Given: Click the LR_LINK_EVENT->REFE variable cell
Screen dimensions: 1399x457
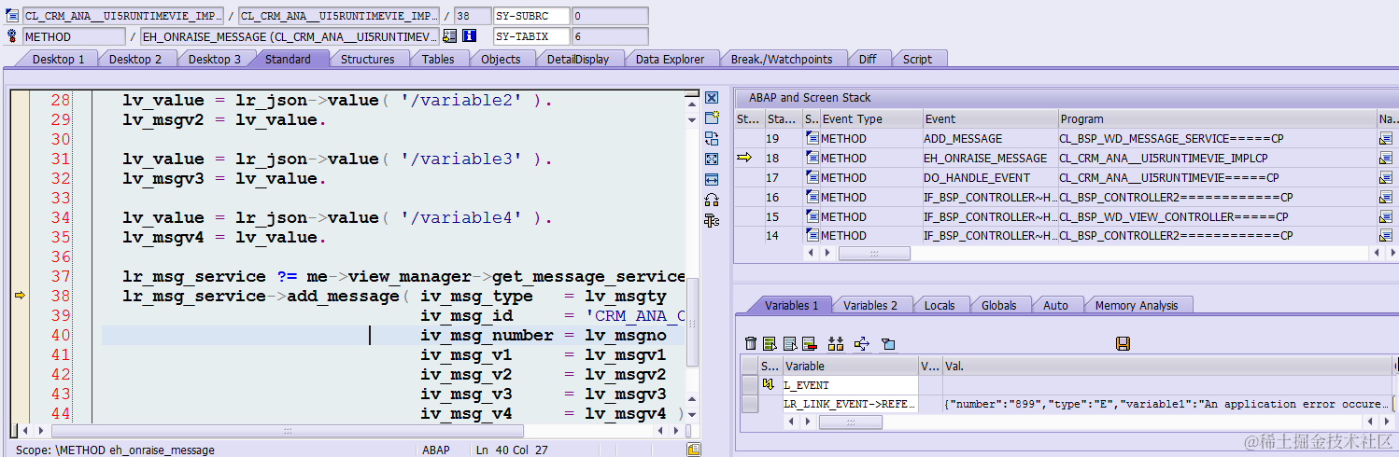Looking at the screenshot, I should tap(850, 404).
